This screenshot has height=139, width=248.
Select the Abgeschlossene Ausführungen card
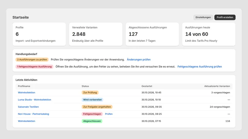point(152,34)
